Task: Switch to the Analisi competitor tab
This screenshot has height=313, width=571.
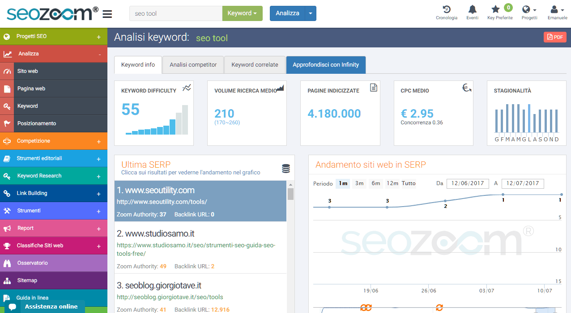Action: click(193, 65)
